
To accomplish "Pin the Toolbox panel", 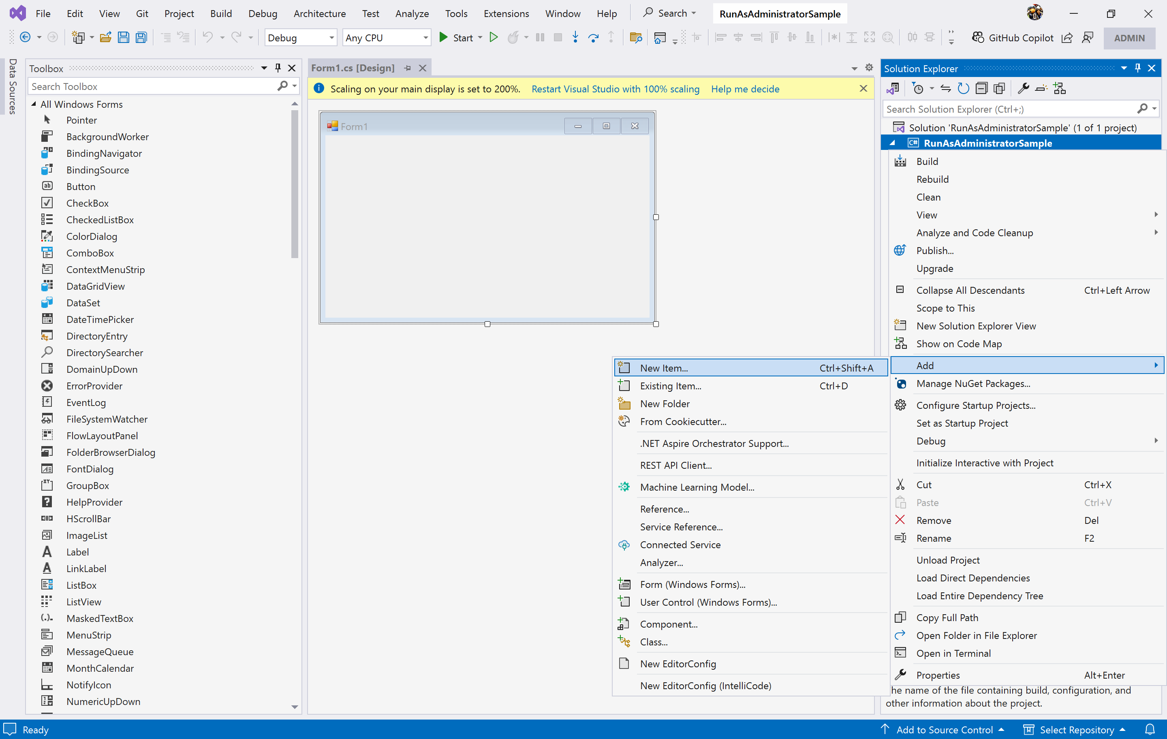I will click(278, 68).
